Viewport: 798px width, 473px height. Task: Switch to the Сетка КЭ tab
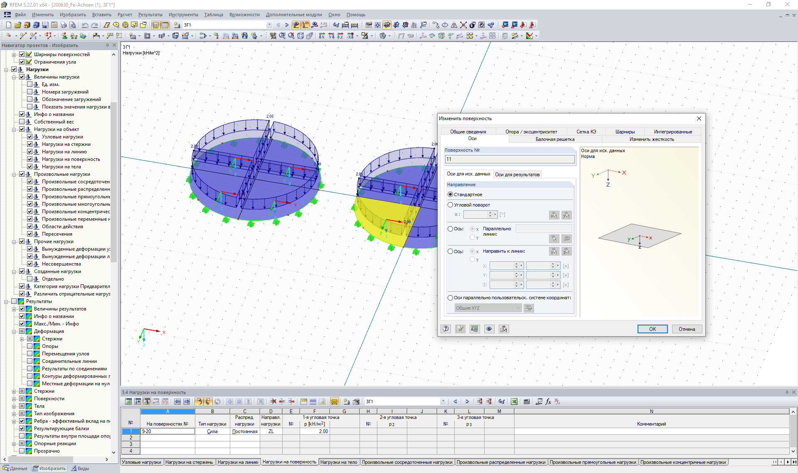click(x=586, y=132)
